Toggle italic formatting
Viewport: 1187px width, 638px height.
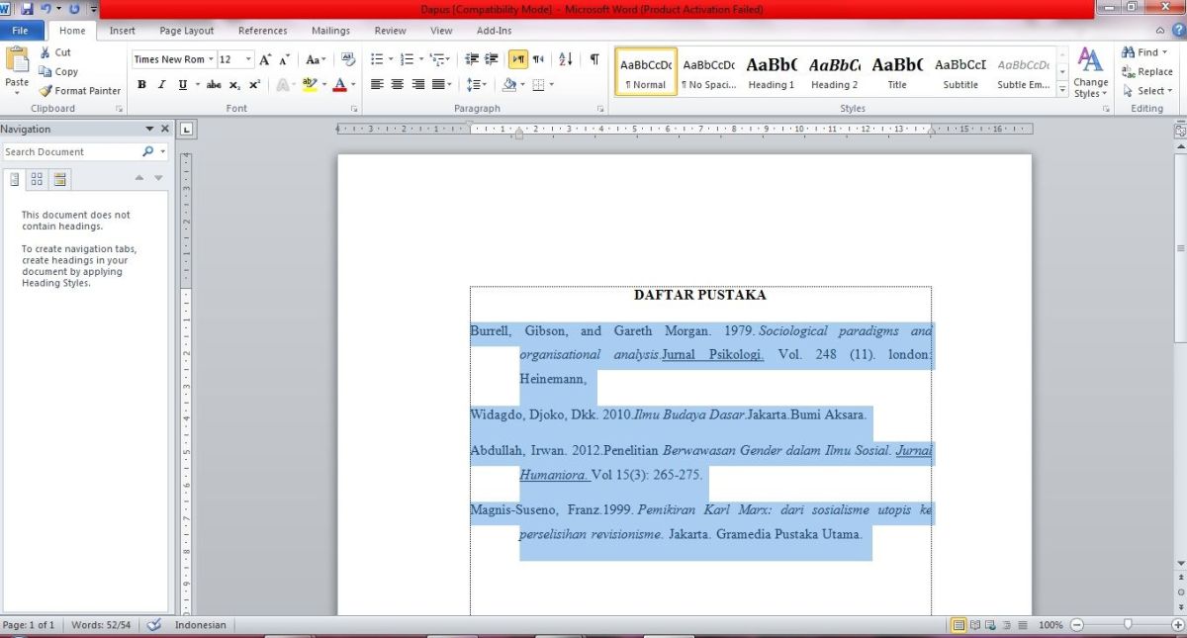coord(162,85)
